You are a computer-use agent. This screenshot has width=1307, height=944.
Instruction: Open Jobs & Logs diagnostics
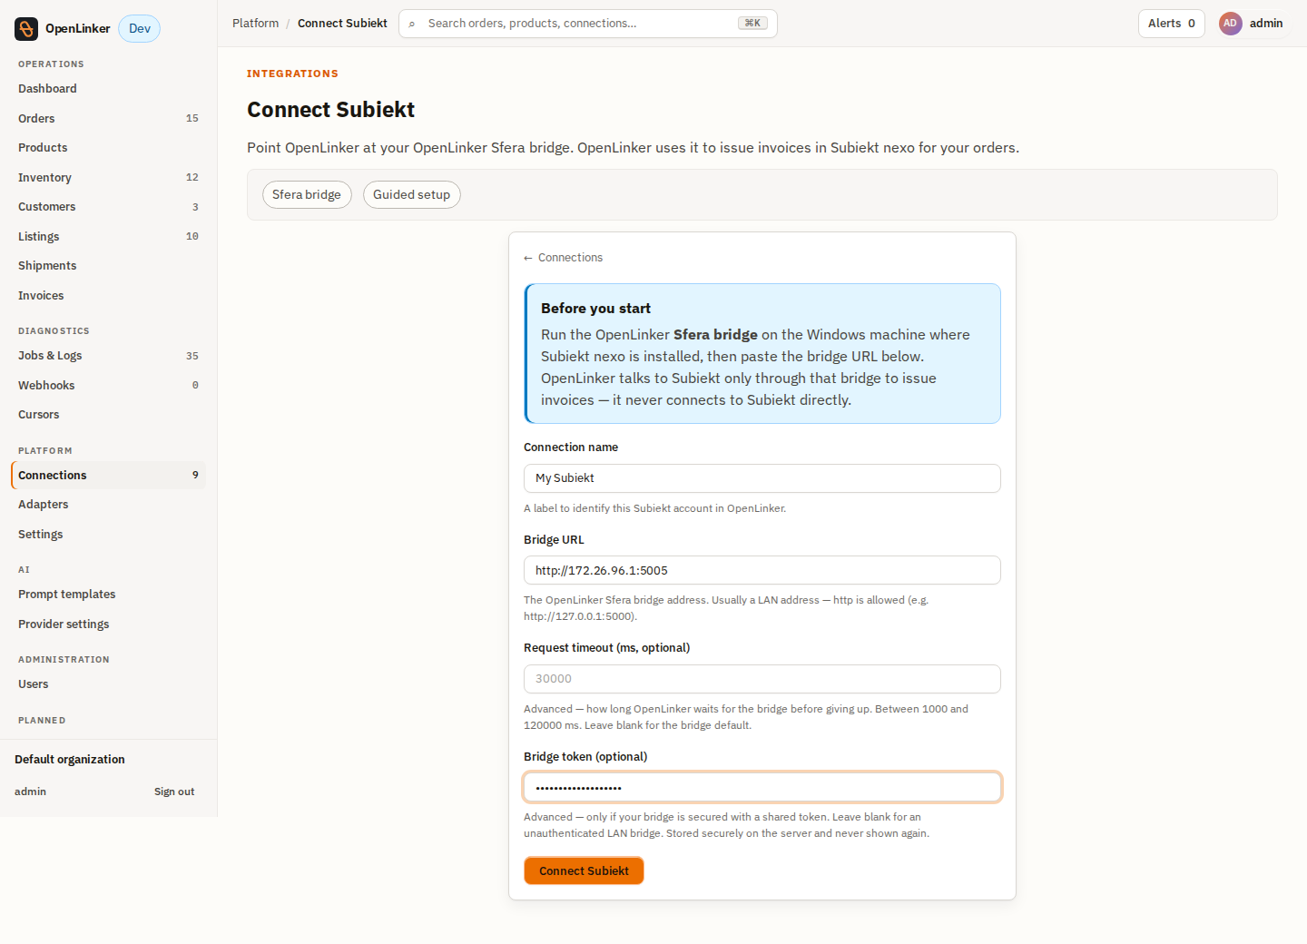[x=108, y=356]
